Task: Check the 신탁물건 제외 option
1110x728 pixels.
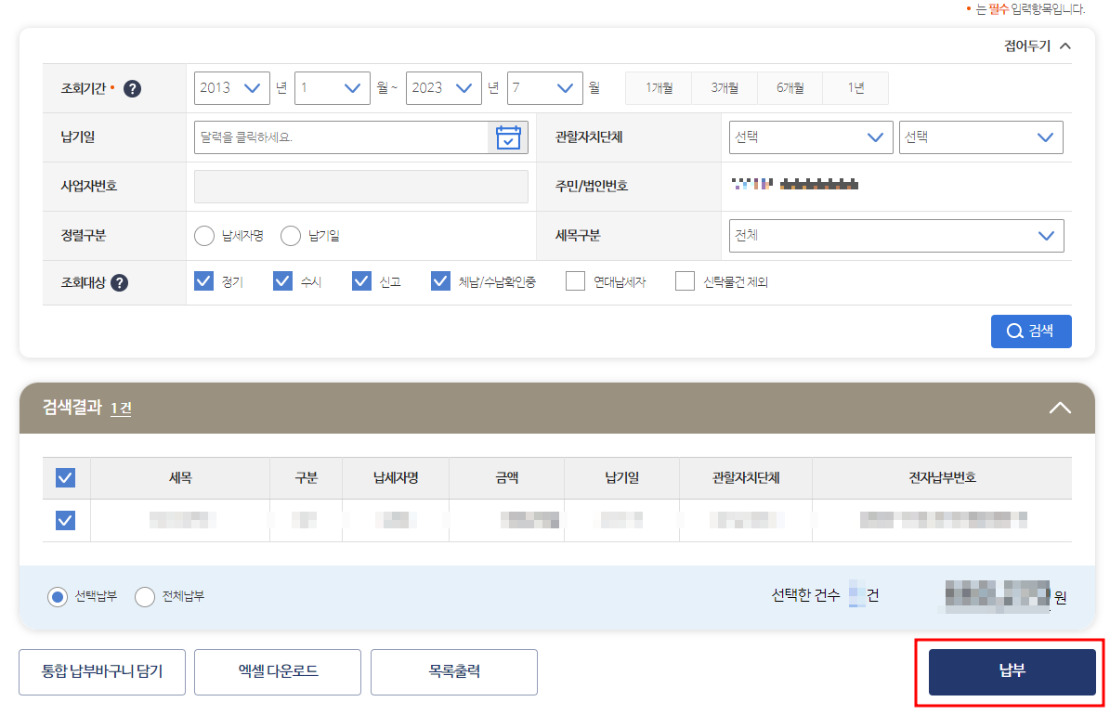Action: click(685, 279)
